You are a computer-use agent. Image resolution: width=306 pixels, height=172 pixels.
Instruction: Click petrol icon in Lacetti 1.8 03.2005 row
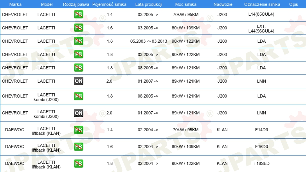pos(78,54)
